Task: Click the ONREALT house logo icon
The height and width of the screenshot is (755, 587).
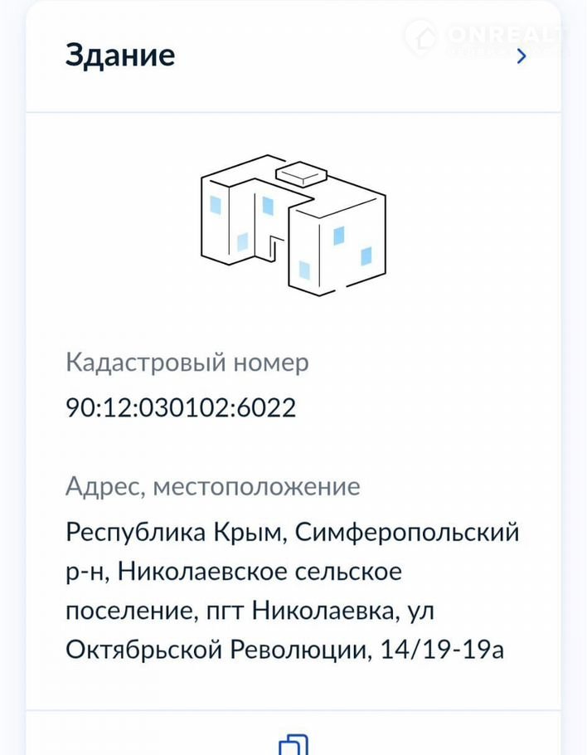Action: click(x=422, y=37)
